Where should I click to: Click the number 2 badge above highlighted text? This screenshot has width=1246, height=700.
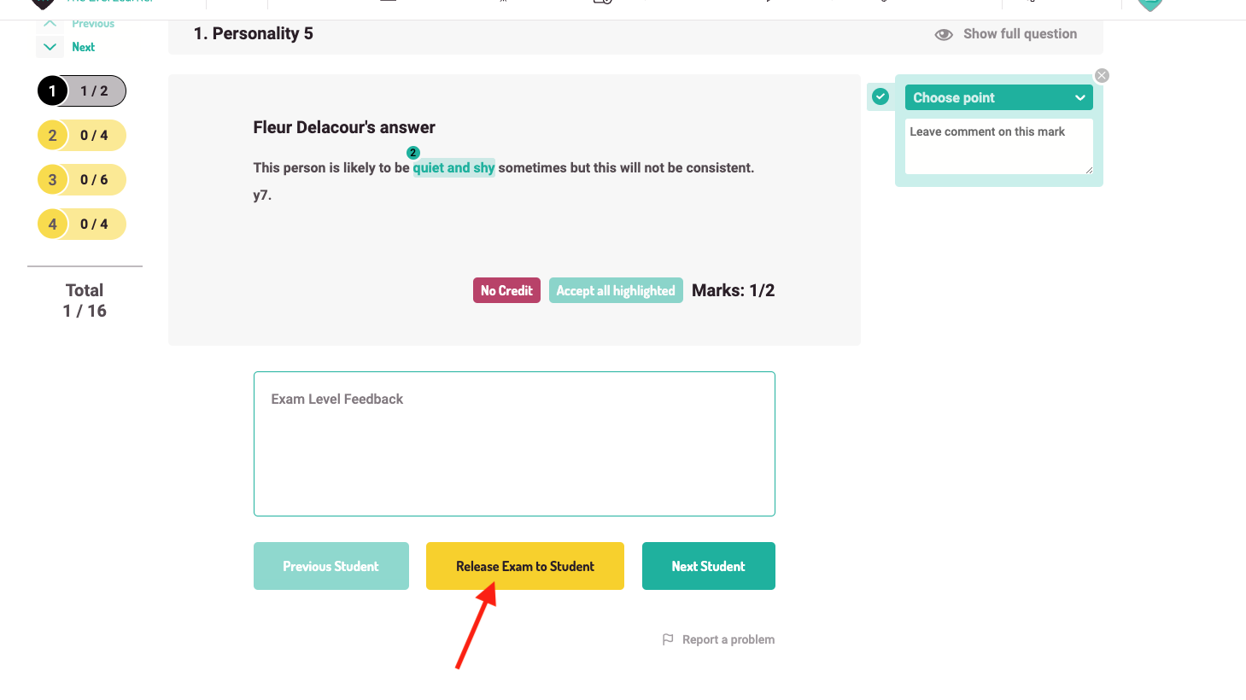pyautogui.click(x=413, y=153)
